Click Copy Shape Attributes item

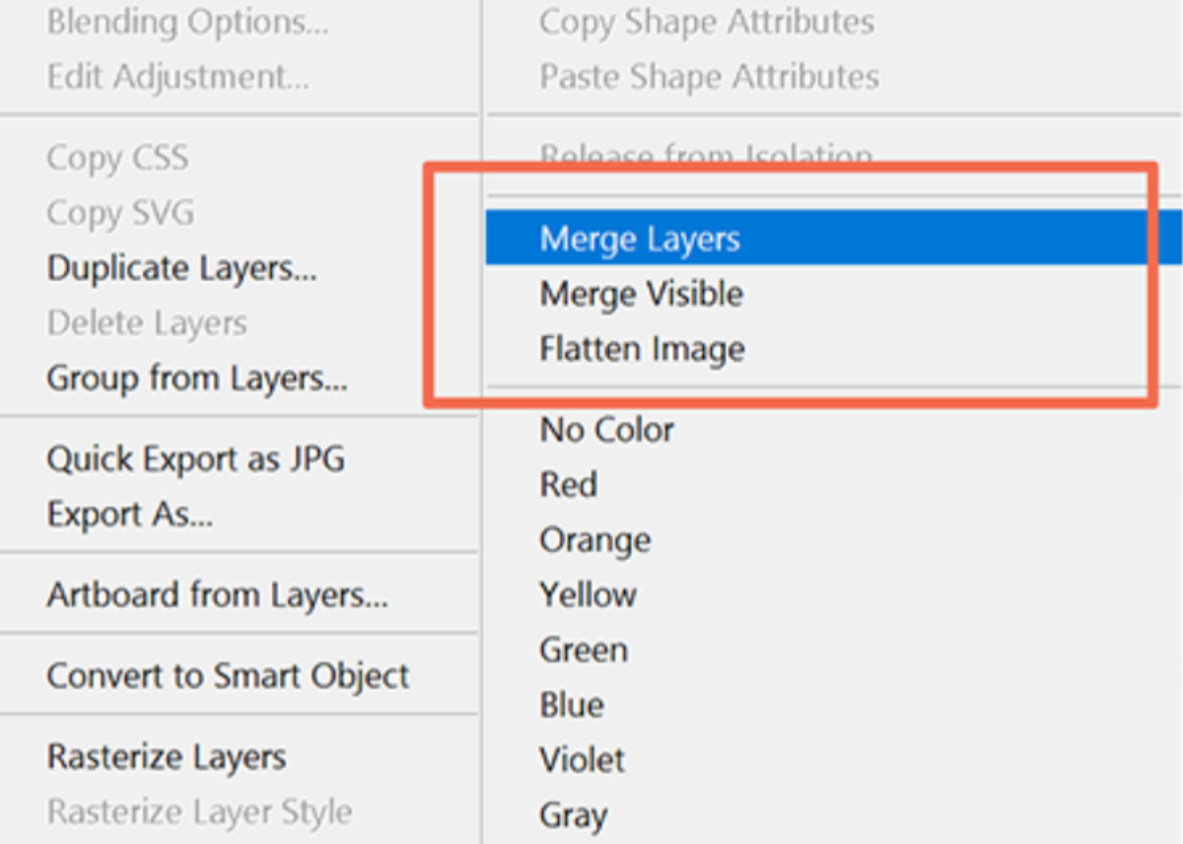click(x=706, y=22)
